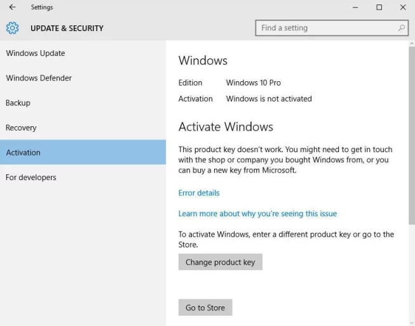Screen dimensions: 415x326
Task: Open the Error details link
Action: tap(199, 193)
